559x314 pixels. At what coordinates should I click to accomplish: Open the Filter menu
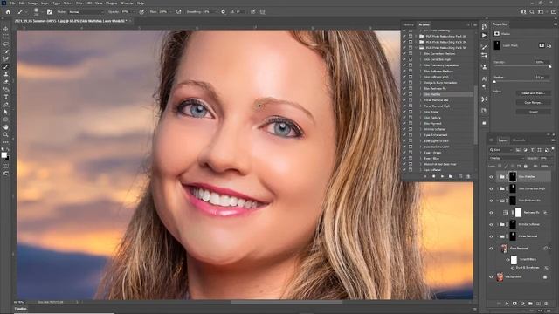79,3
